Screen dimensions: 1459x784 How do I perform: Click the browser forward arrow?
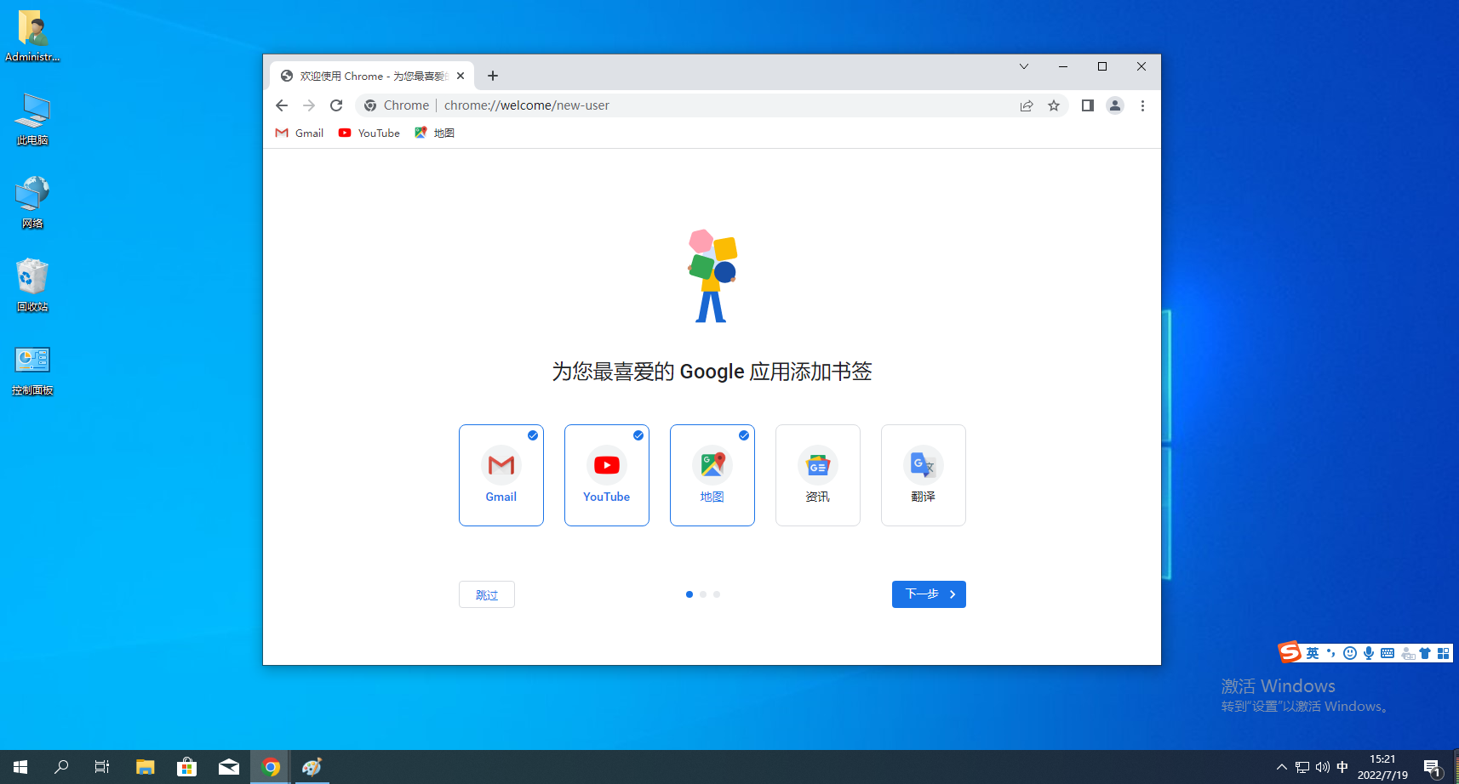pos(309,105)
